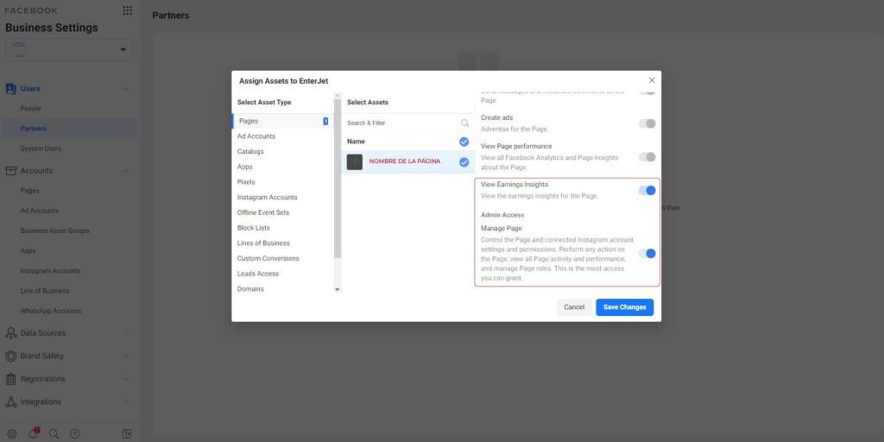The width and height of the screenshot is (884, 442).
Task: Click the magnifier icon in bottom sidebar bar
Action: [x=54, y=433]
